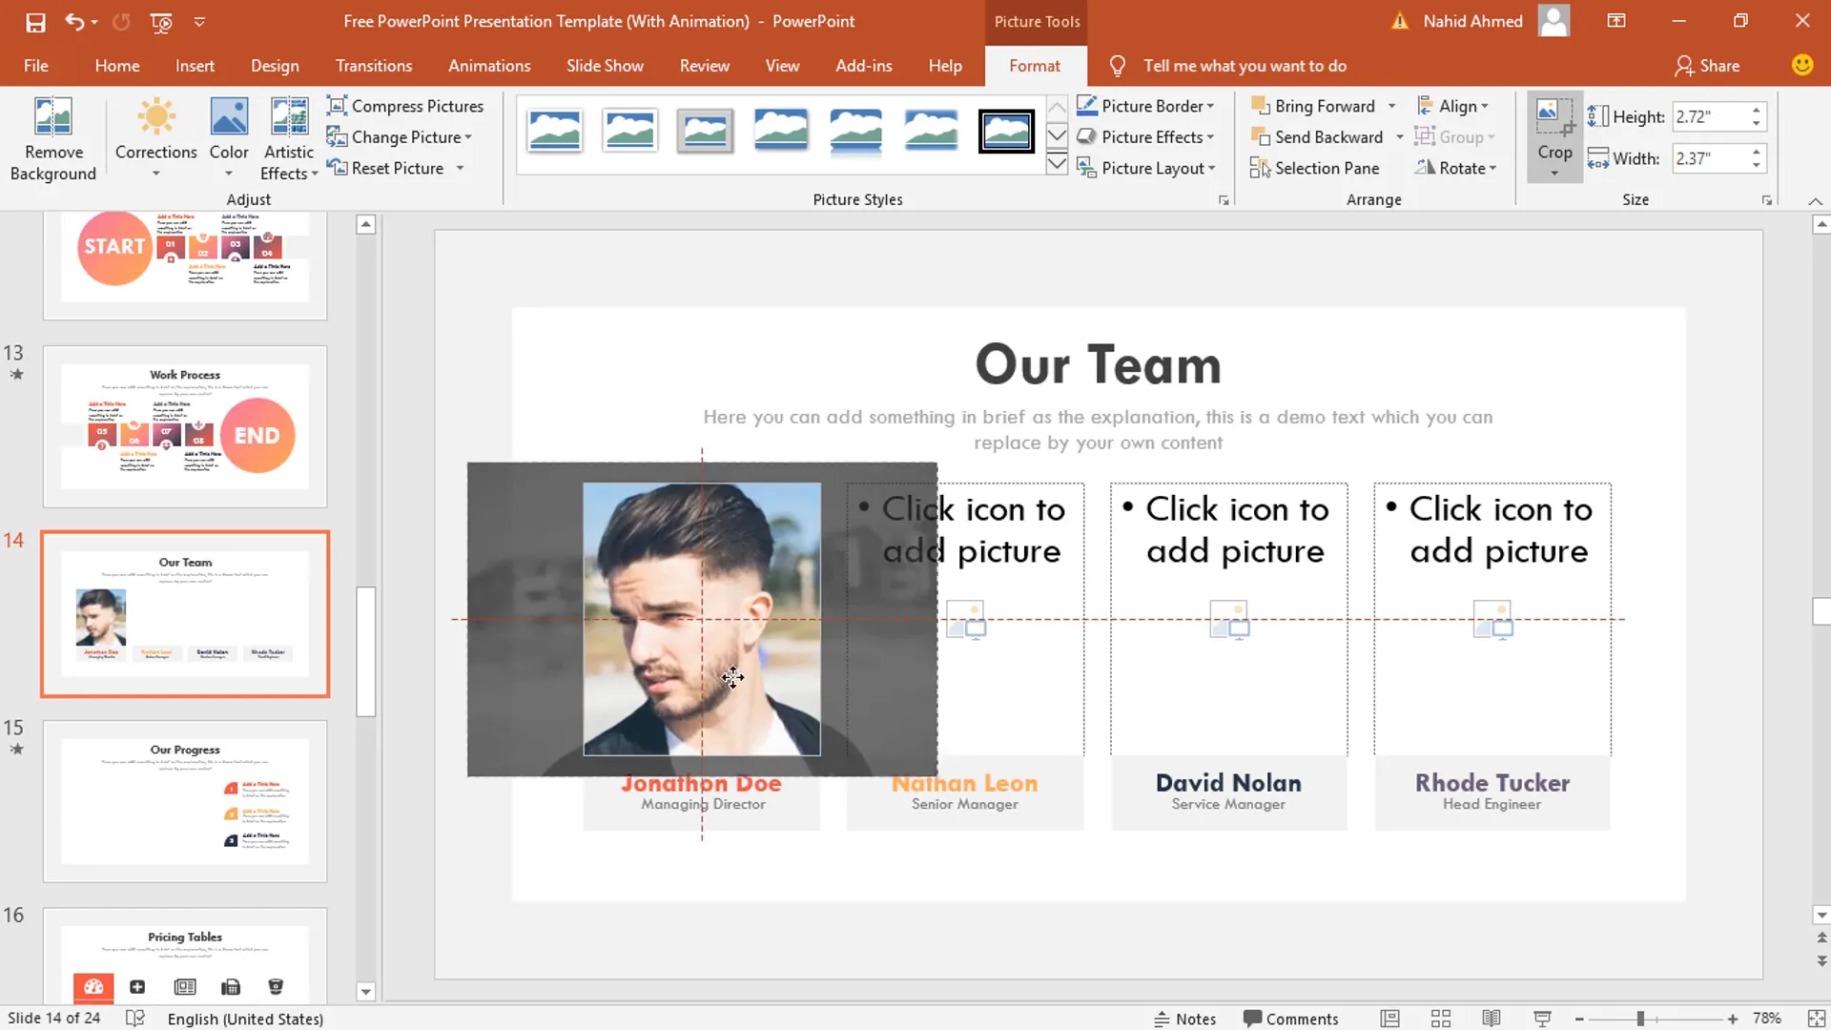Expand Send Backward dropdown arrow
Screen dimensions: 1831x1030
tap(1399, 137)
